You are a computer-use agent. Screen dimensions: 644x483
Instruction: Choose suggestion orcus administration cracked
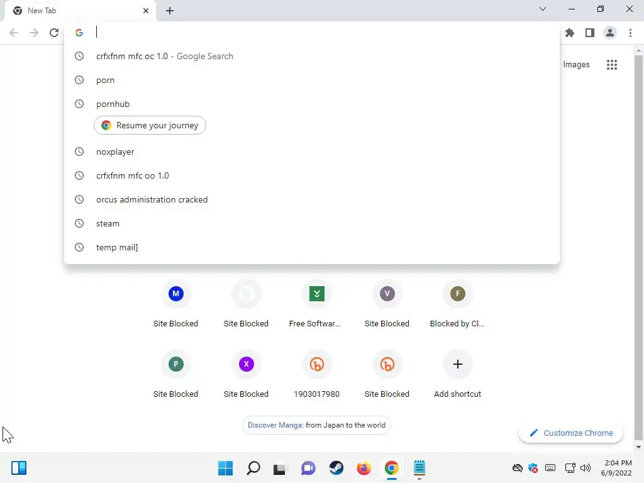tap(312, 199)
